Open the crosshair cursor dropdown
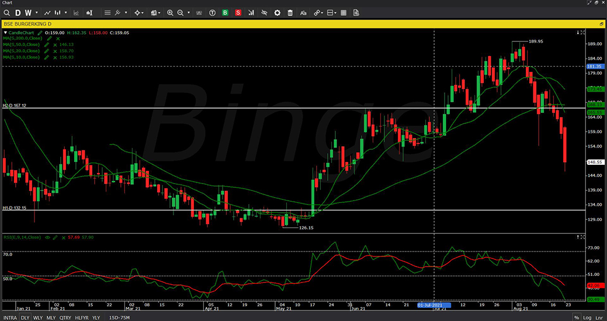Screen dimensions: 607x321 (x=138, y=13)
